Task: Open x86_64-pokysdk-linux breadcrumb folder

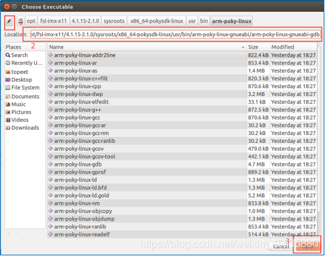Action: coord(157,21)
